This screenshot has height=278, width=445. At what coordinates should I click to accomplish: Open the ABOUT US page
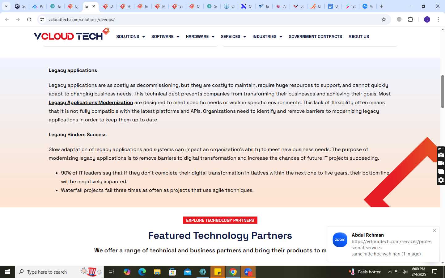(359, 36)
